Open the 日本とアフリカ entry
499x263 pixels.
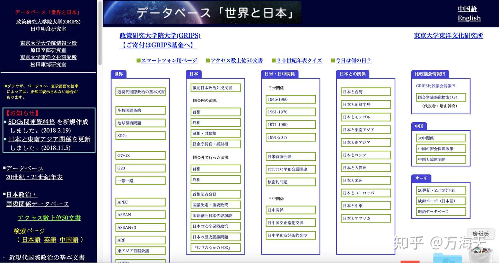pyautogui.click(x=366, y=218)
